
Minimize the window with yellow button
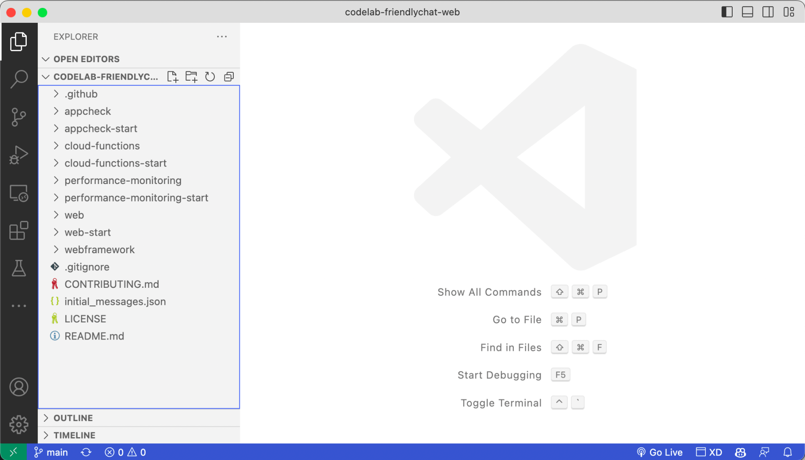[27, 12]
